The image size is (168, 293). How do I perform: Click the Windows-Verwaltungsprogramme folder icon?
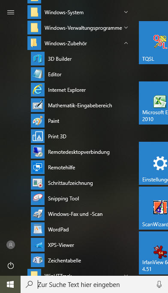click(34, 28)
